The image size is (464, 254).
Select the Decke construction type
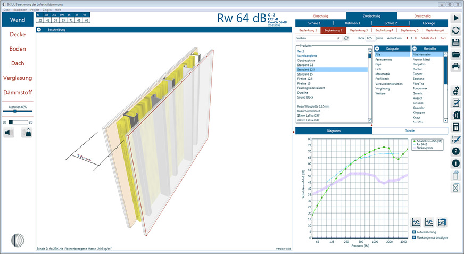pos(18,35)
